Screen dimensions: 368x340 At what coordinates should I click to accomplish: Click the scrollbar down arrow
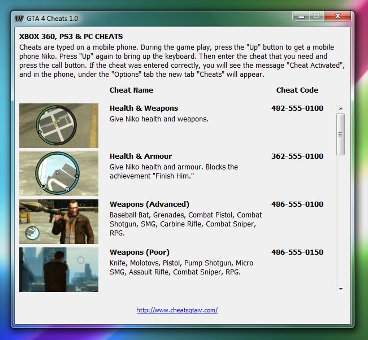341,289
